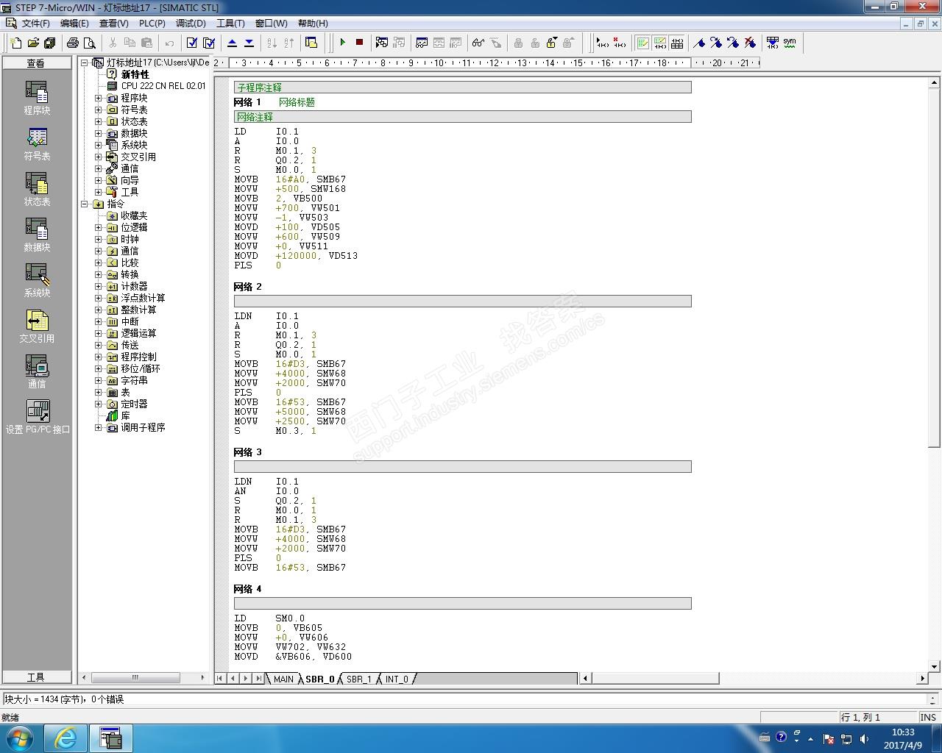Expand the 定时器 instruction folder
The width and height of the screenshot is (942, 753).
[x=99, y=404]
